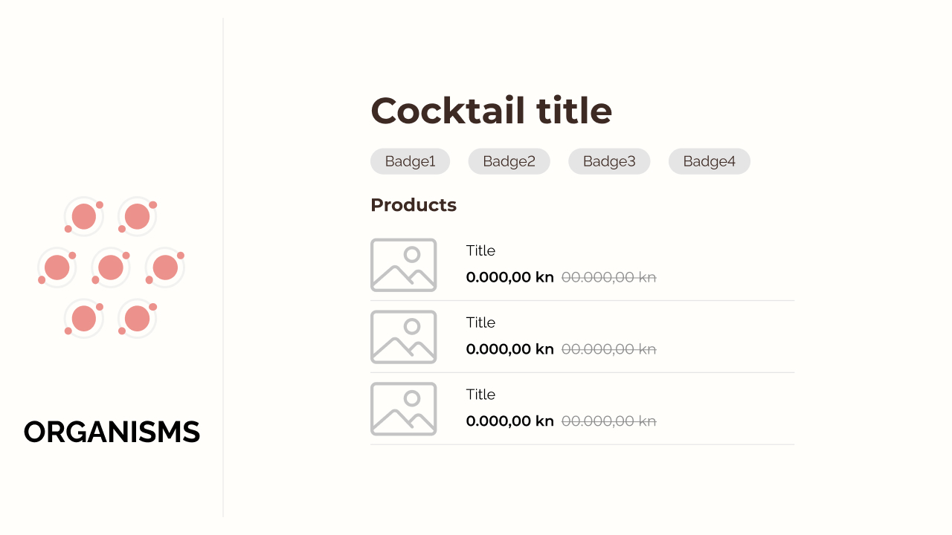The width and height of the screenshot is (952, 535).
Task: Click third product's bold price
Action: pyautogui.click(x=509, y=421)
